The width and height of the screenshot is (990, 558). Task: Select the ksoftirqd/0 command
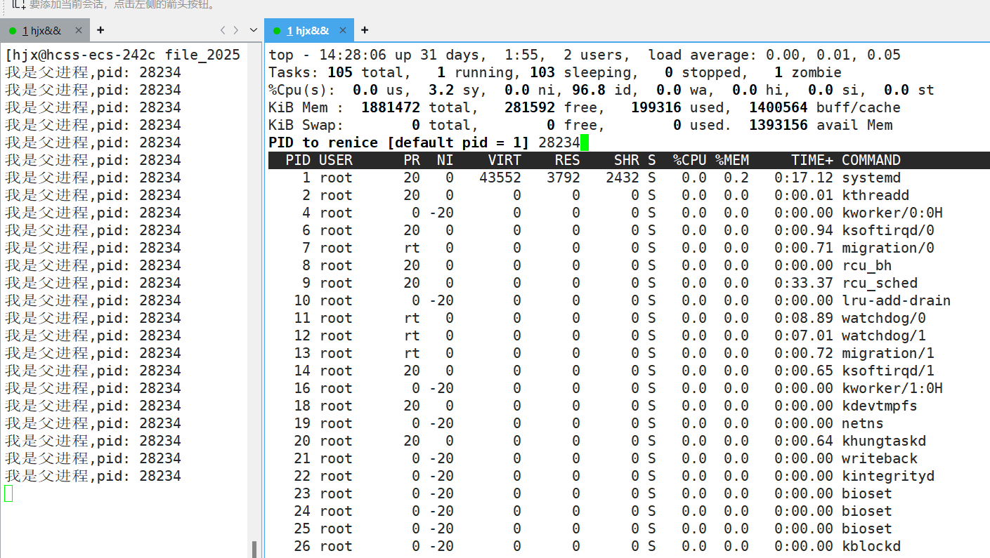tap(888, 230)
